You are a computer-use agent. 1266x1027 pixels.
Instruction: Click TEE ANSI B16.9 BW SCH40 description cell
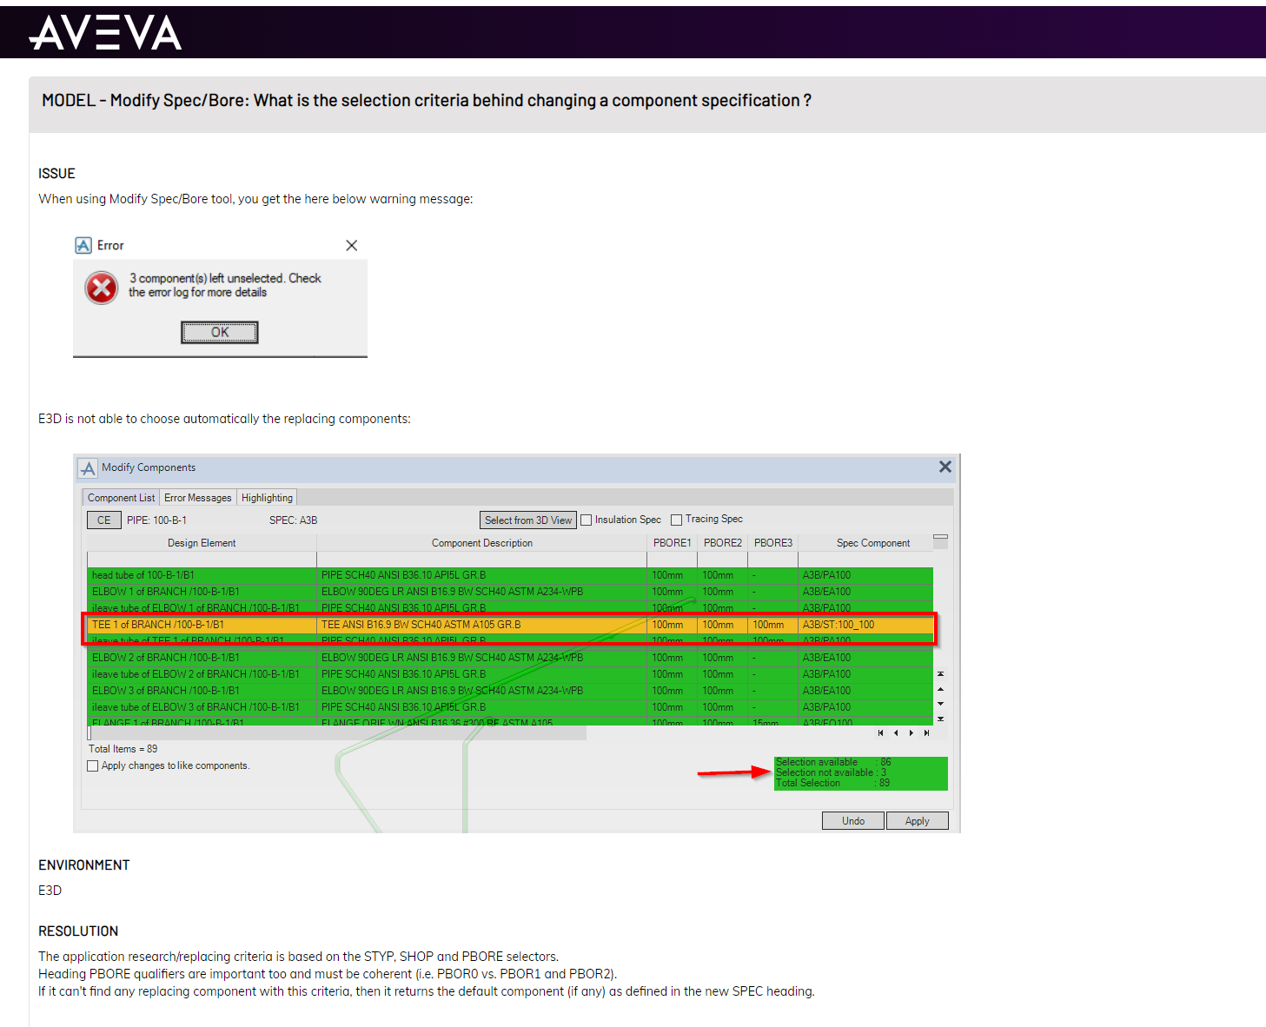(x=482, y=625)
